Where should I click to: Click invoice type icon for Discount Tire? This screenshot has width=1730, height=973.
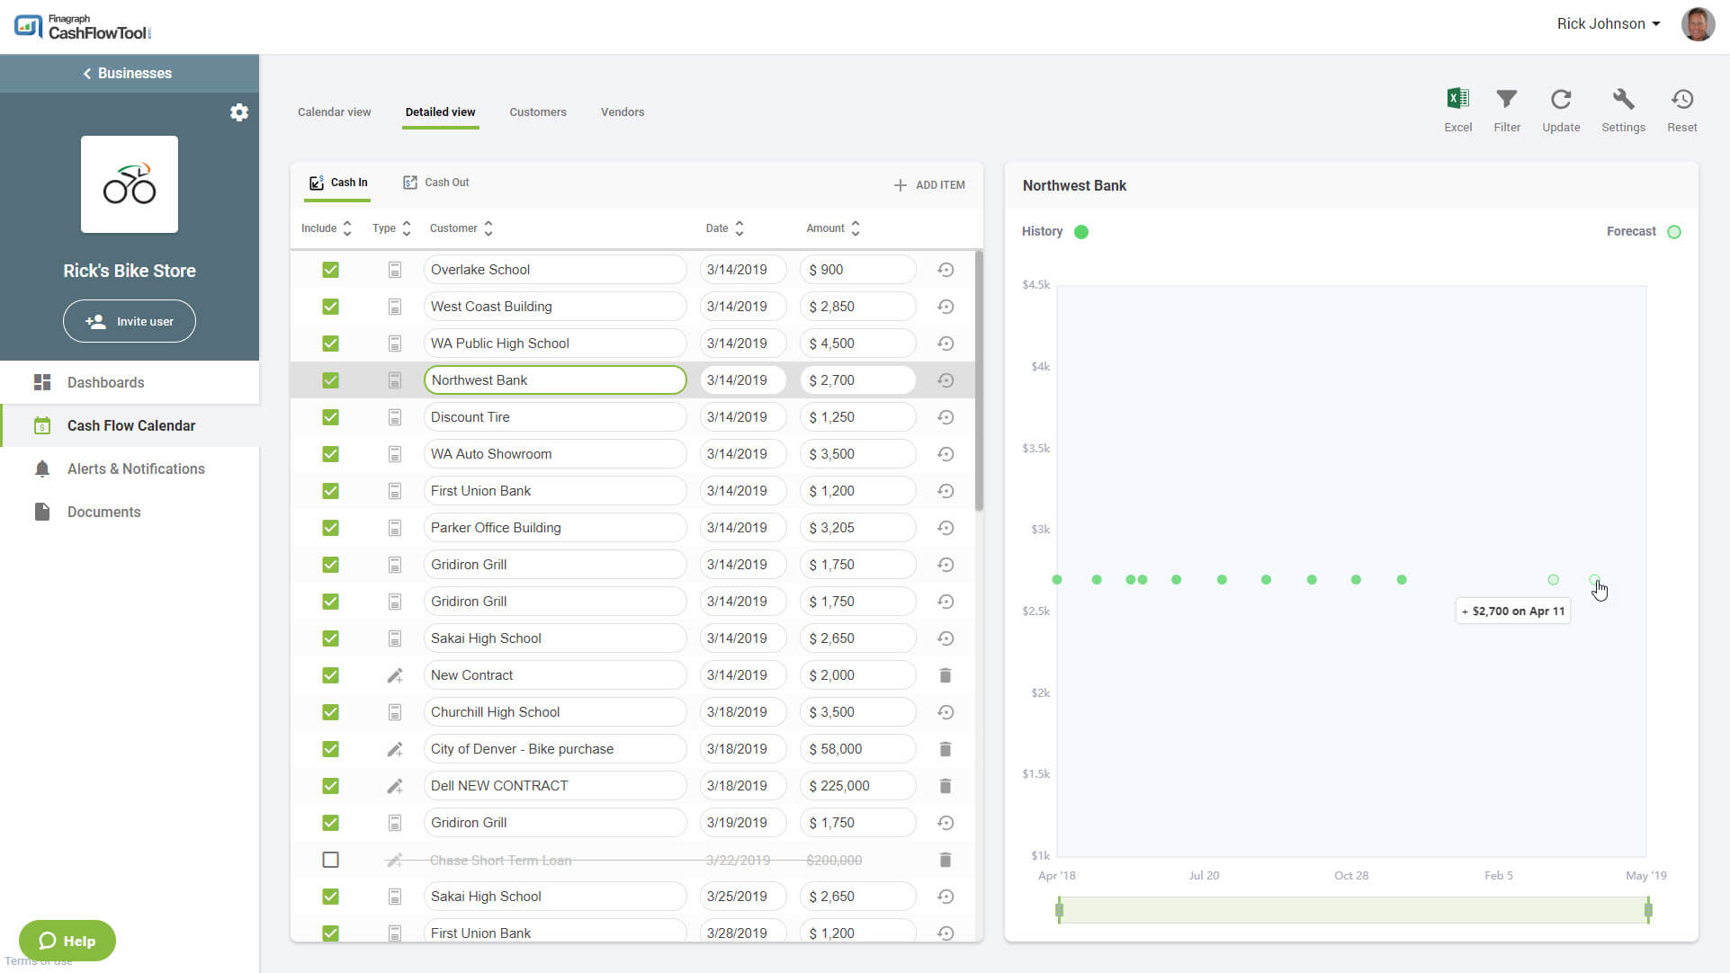tap(395, 417)
